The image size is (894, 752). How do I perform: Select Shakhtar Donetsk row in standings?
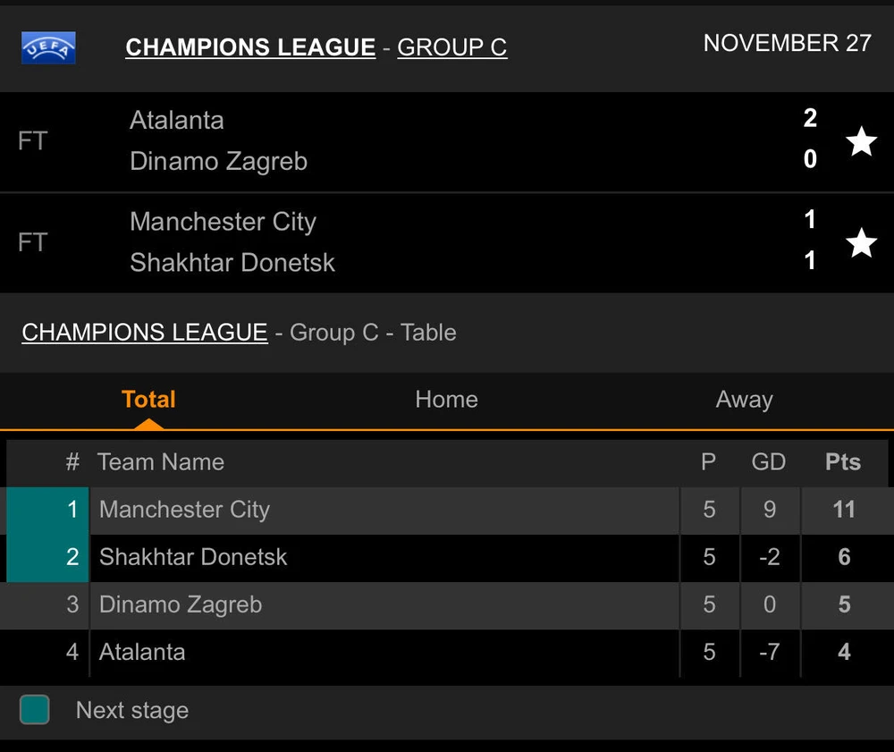tap(193, 557)
